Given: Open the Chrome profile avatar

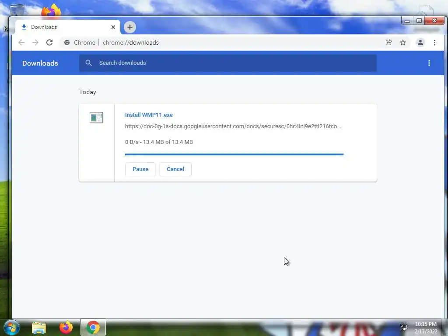Looking at the screenshot, I should click(x=420, y=42).
